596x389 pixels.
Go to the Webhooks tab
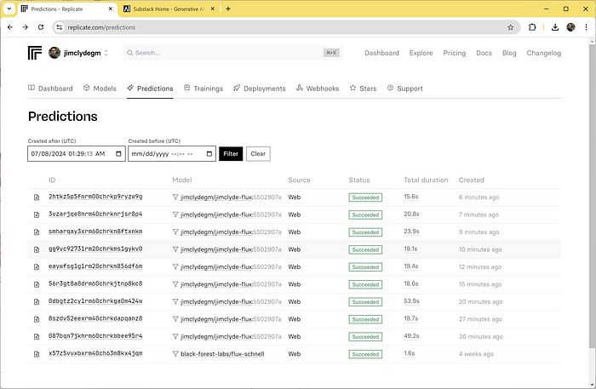317,89
